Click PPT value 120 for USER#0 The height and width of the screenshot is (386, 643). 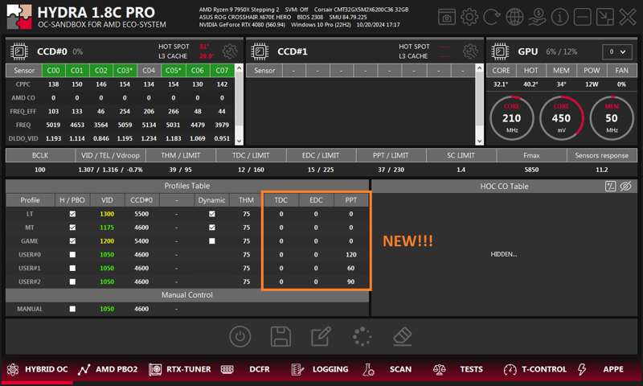point(350,255)
